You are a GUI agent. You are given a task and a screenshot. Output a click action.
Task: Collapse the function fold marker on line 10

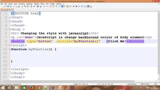coord(10,49)
